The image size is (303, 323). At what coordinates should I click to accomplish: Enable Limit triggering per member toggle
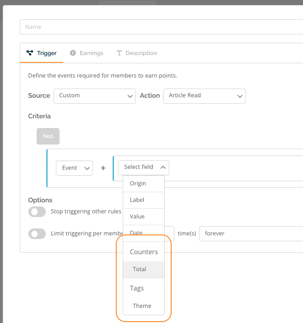37,234
